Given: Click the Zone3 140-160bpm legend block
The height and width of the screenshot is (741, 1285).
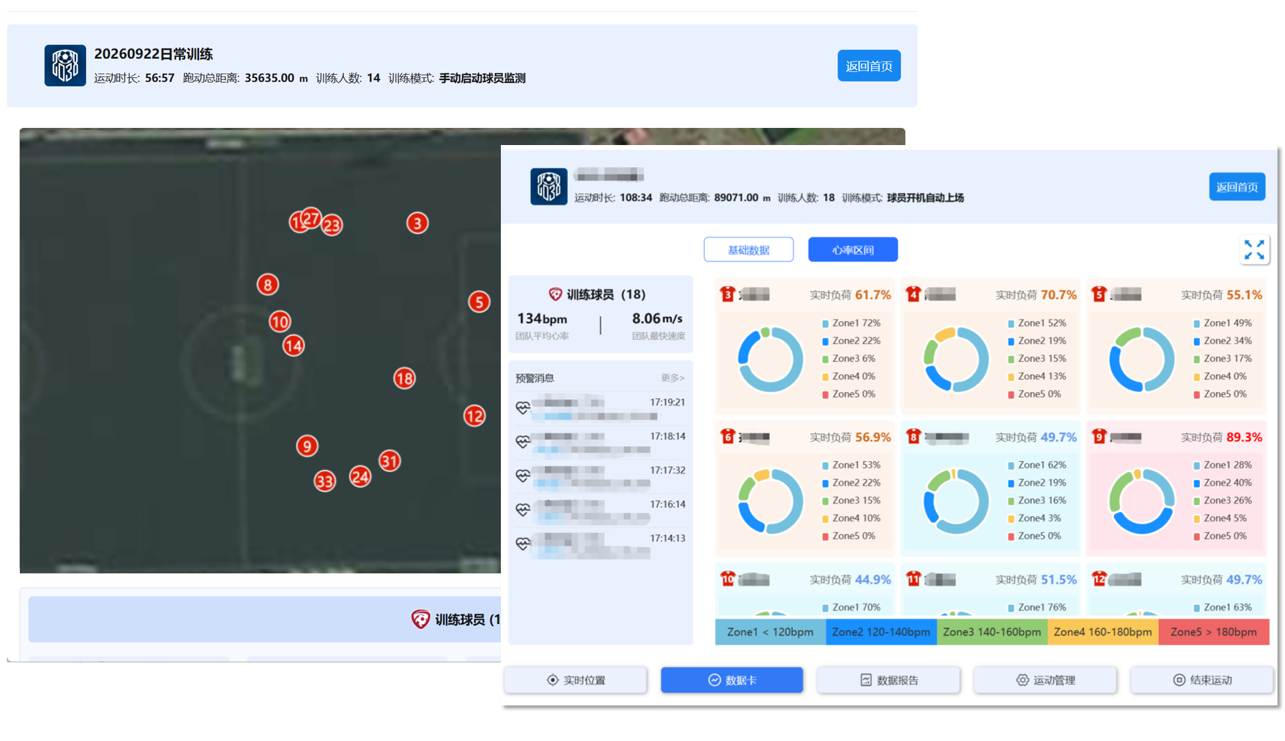Looking at the screenshot, I should [x=992, y=632].
